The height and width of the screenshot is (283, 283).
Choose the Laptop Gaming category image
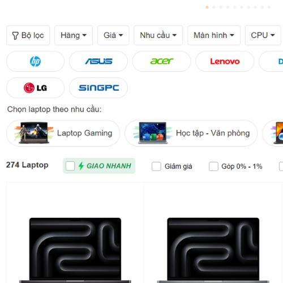click(34, 133)
